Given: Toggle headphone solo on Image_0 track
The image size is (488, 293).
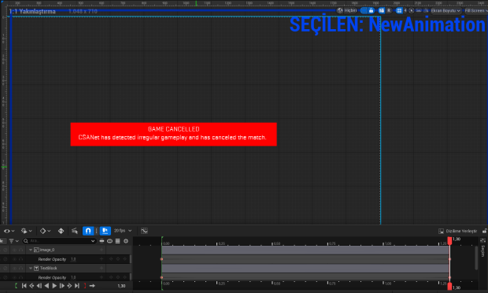Looking at the screenshot, I should point(20,250).
